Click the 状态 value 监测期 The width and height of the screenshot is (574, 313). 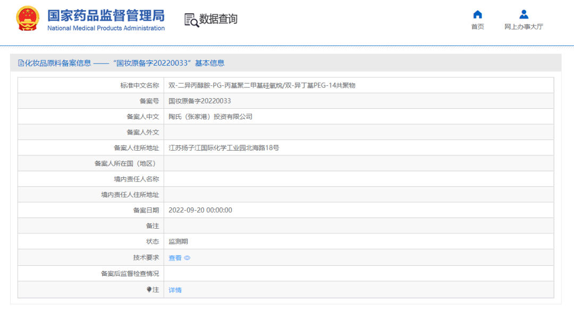click(x=178, y=242)
